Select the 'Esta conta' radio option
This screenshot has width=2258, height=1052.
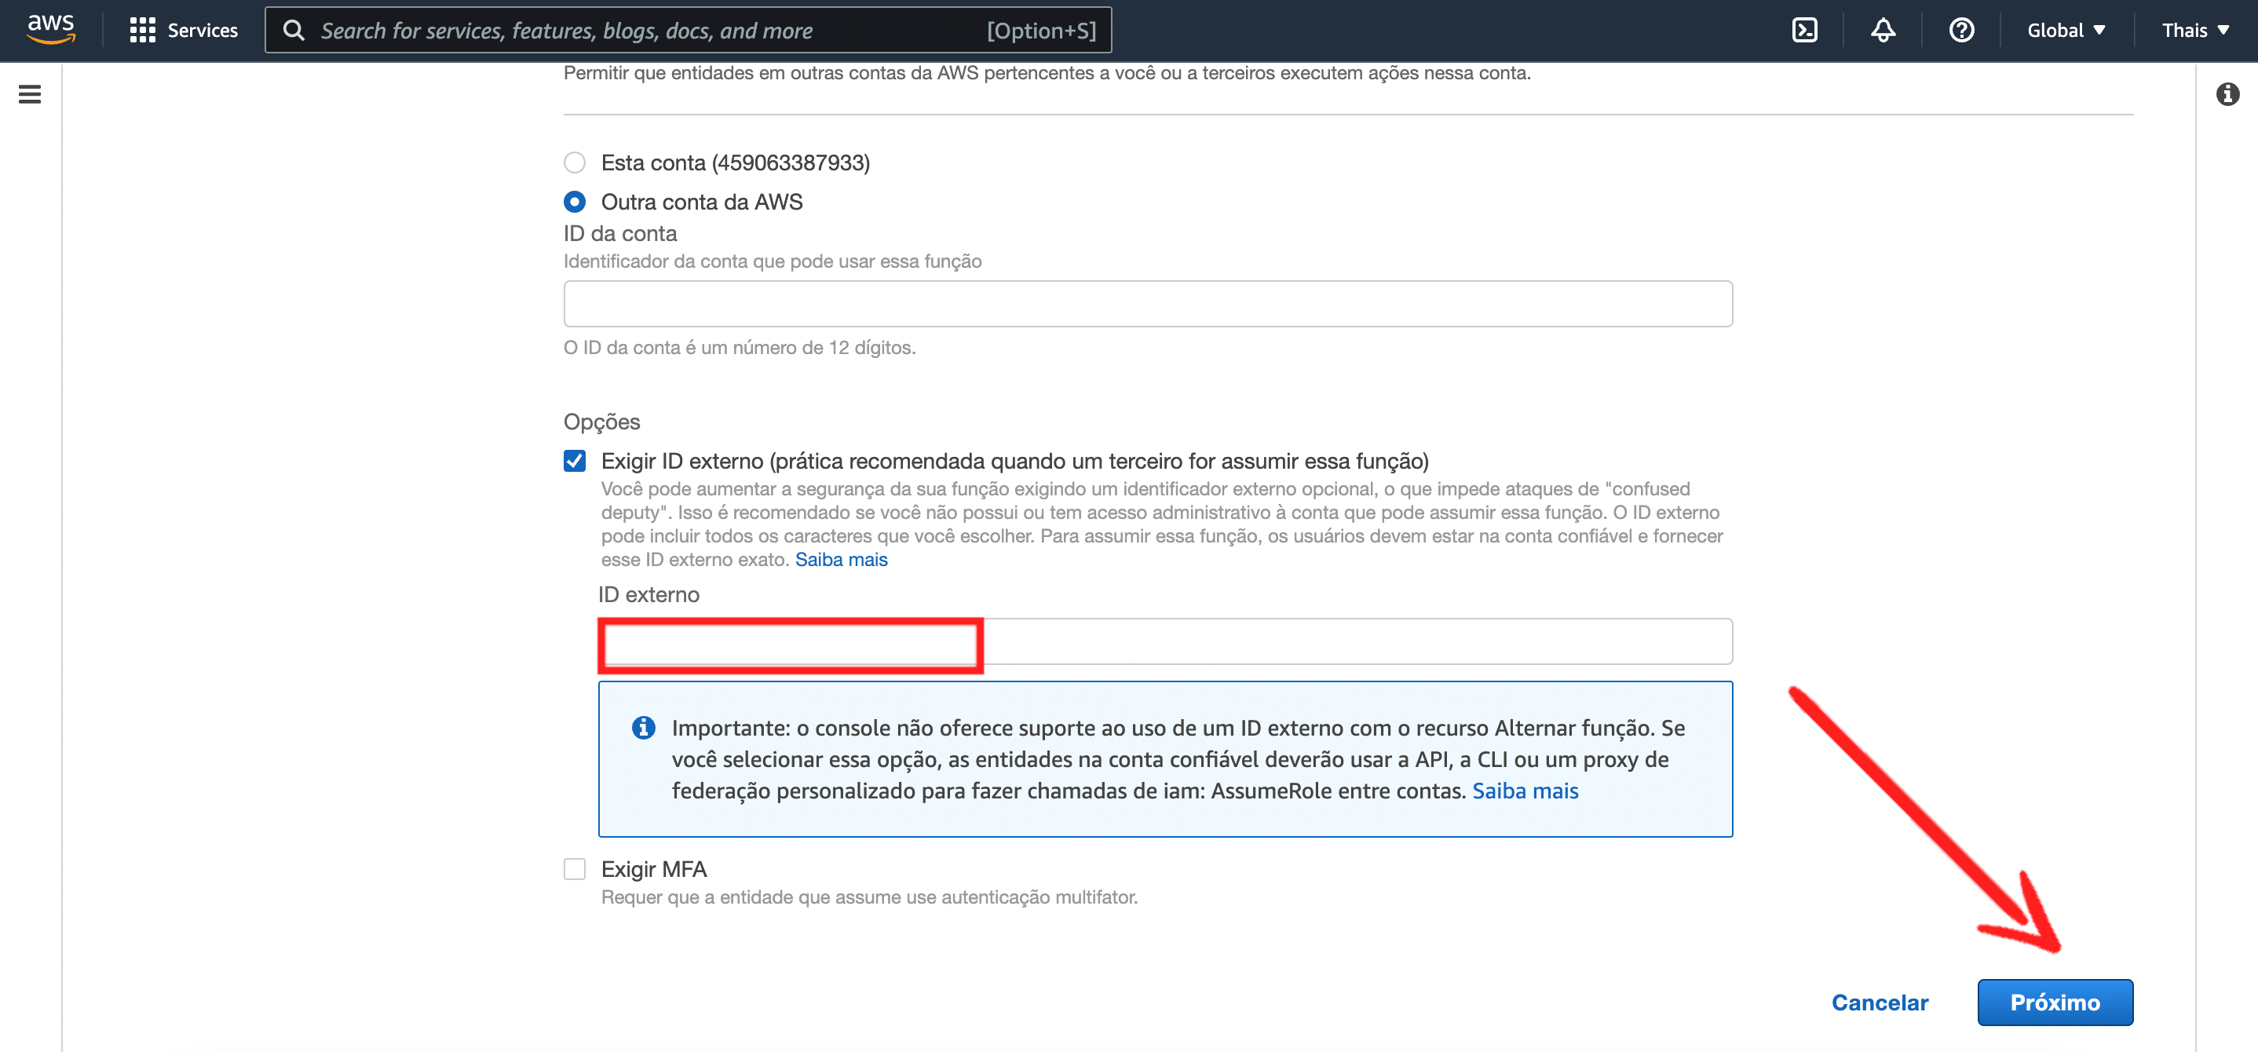tap(574, 163)
